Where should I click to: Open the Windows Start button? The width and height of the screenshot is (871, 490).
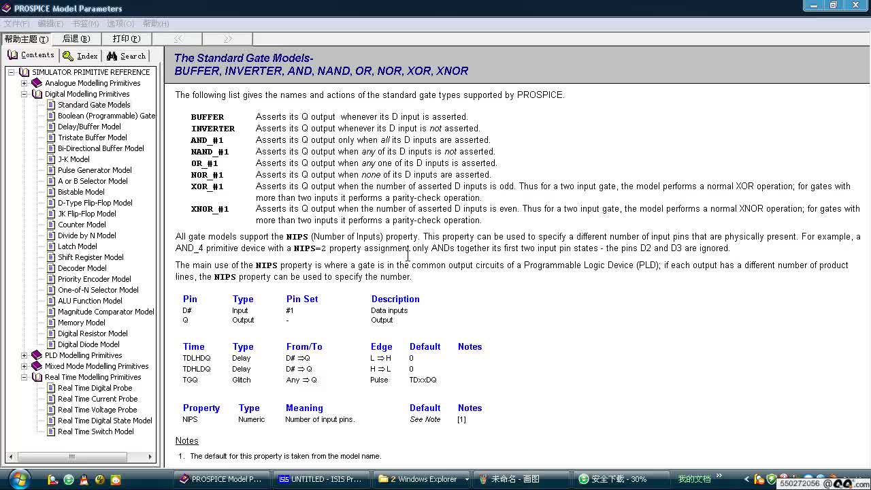point(18,479)
